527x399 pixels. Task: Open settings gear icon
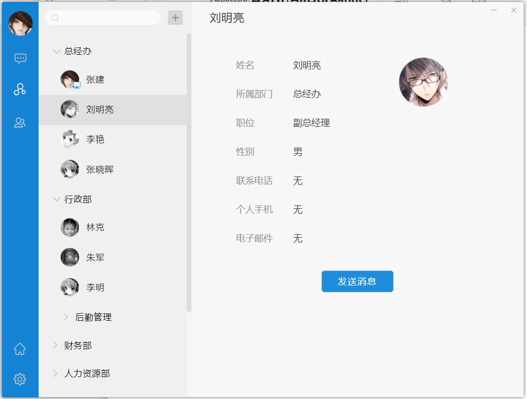(20, 379)
